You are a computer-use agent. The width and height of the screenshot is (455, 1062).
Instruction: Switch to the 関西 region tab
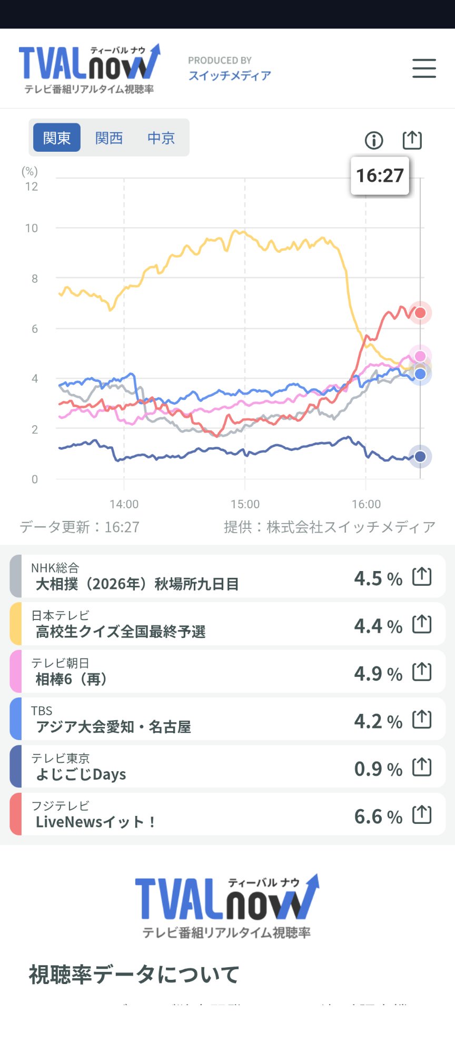coord(109,137)
